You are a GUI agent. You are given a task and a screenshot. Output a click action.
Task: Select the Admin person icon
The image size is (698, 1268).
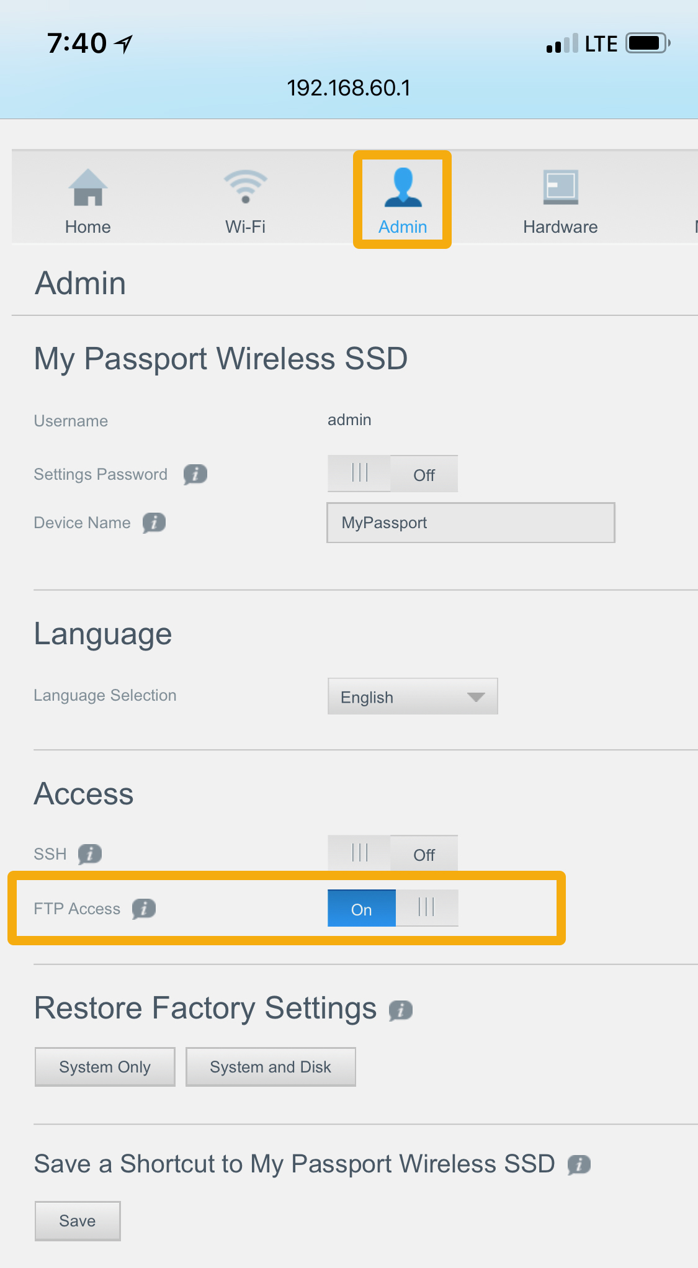[x=403, y=187]
